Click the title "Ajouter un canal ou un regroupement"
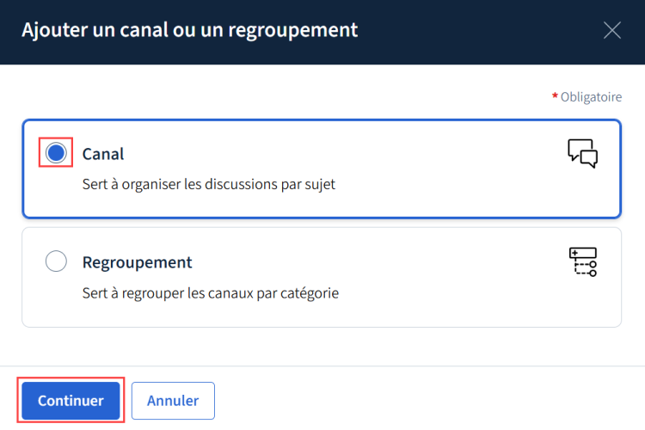The width and height of the screenshot is (645, 430). click(x=190, y=30)
